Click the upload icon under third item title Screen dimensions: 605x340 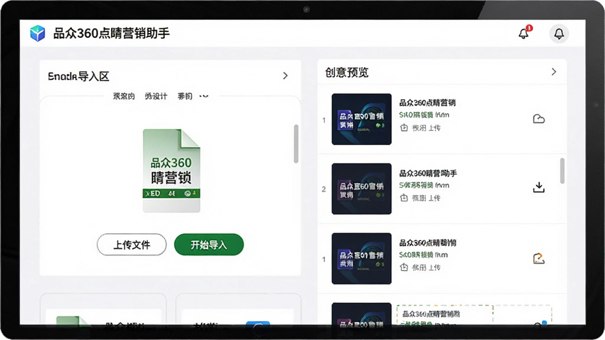[404, 267]
